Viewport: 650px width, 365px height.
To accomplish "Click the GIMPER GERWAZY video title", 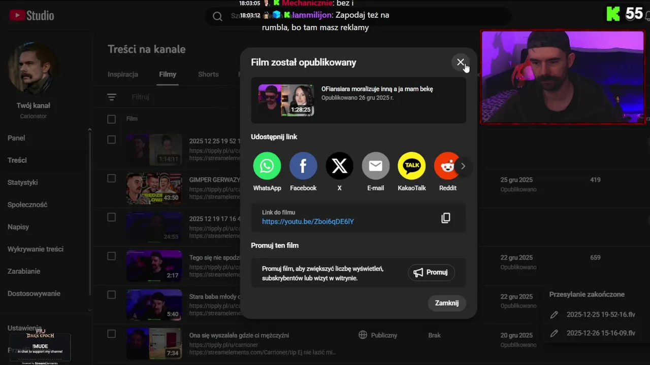I will (215, 180).
